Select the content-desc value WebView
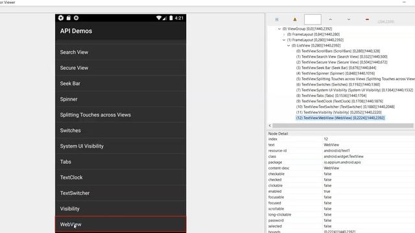Viewport: 415px width, 233px height. pyautogui.click(x=331, y=168)
